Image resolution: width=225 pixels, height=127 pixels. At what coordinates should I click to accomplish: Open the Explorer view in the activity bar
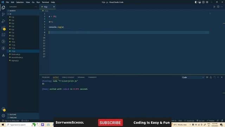(3, 7)
